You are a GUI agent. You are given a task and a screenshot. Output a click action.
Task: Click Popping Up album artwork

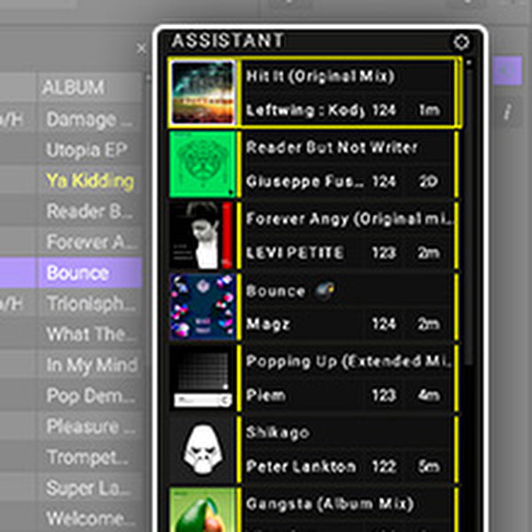point(203,378)
